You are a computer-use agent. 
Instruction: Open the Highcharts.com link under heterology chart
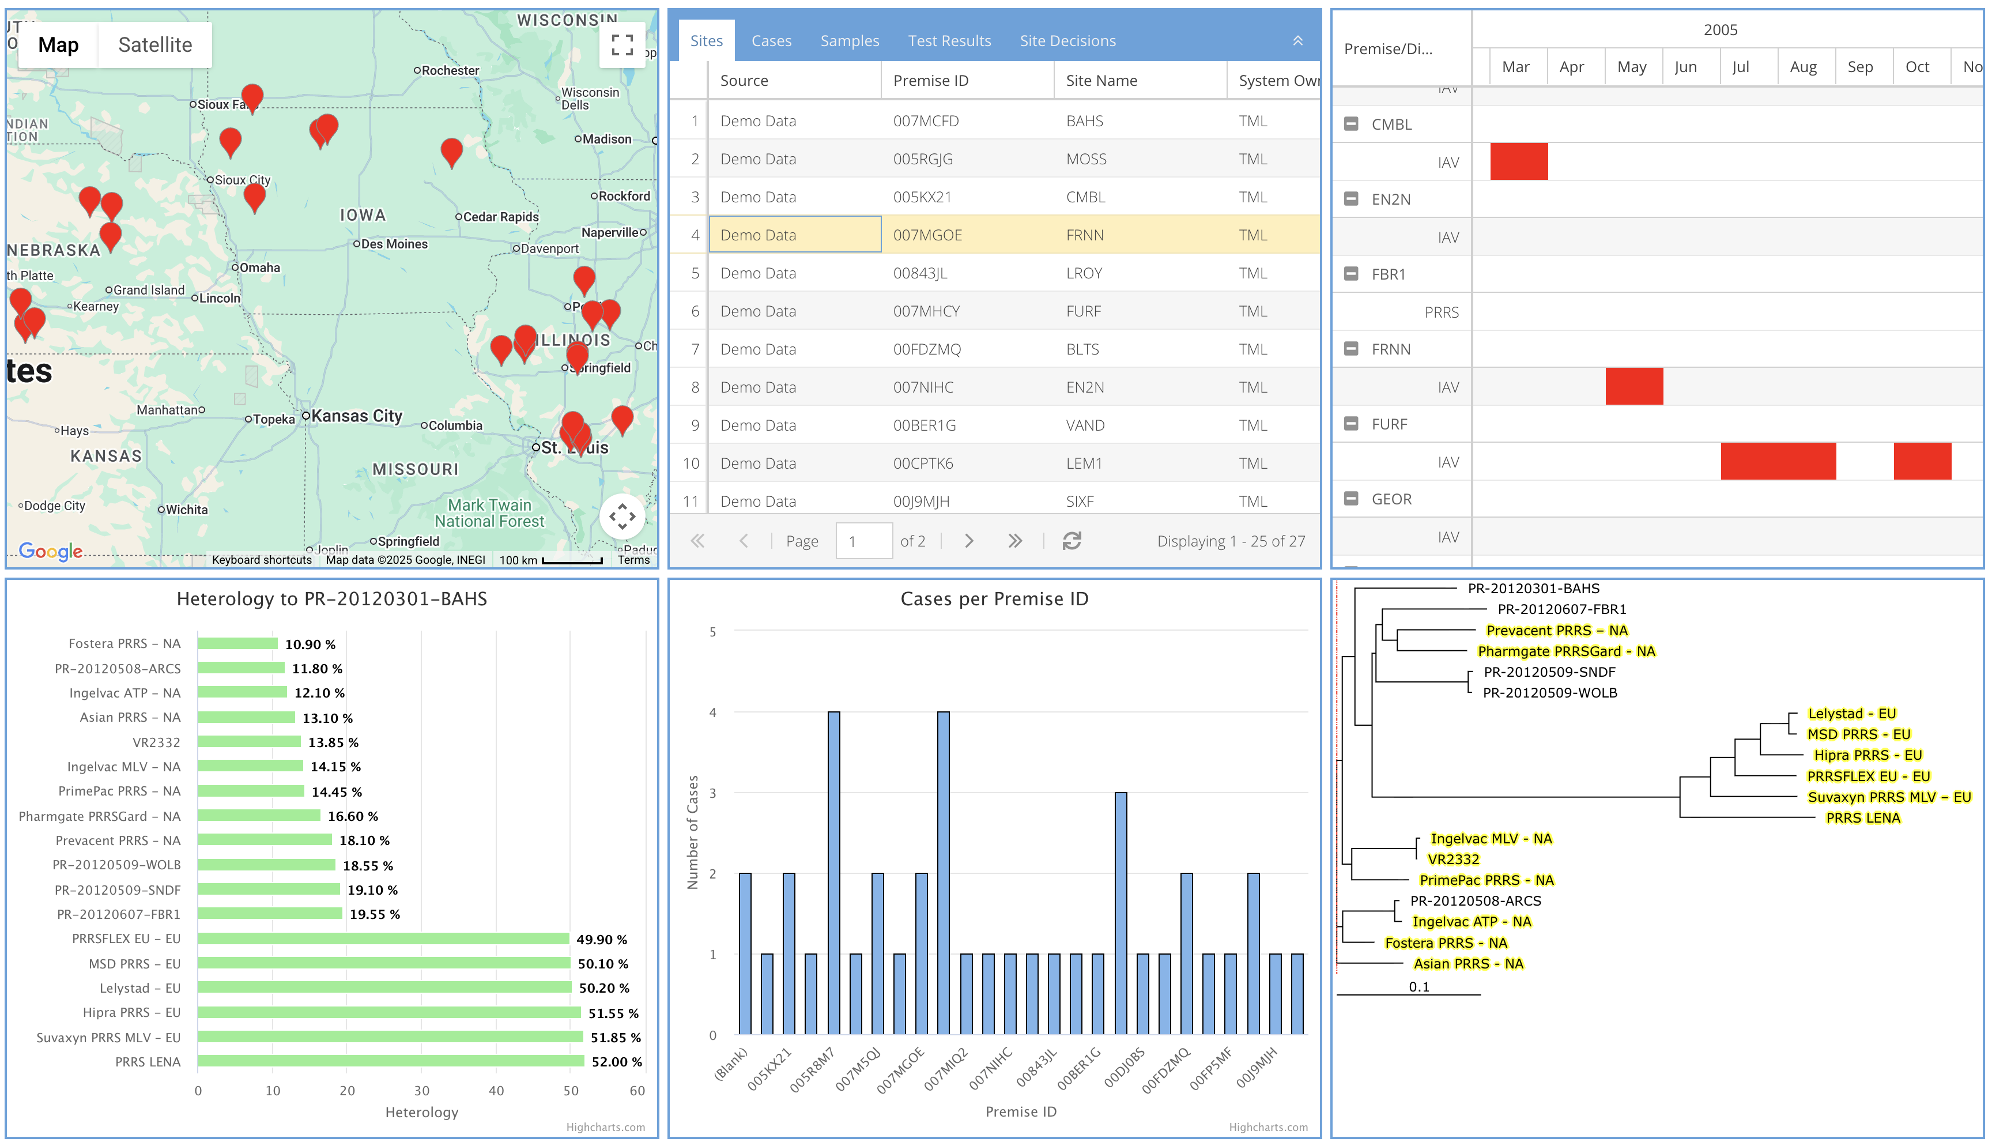click(605, 1126)
